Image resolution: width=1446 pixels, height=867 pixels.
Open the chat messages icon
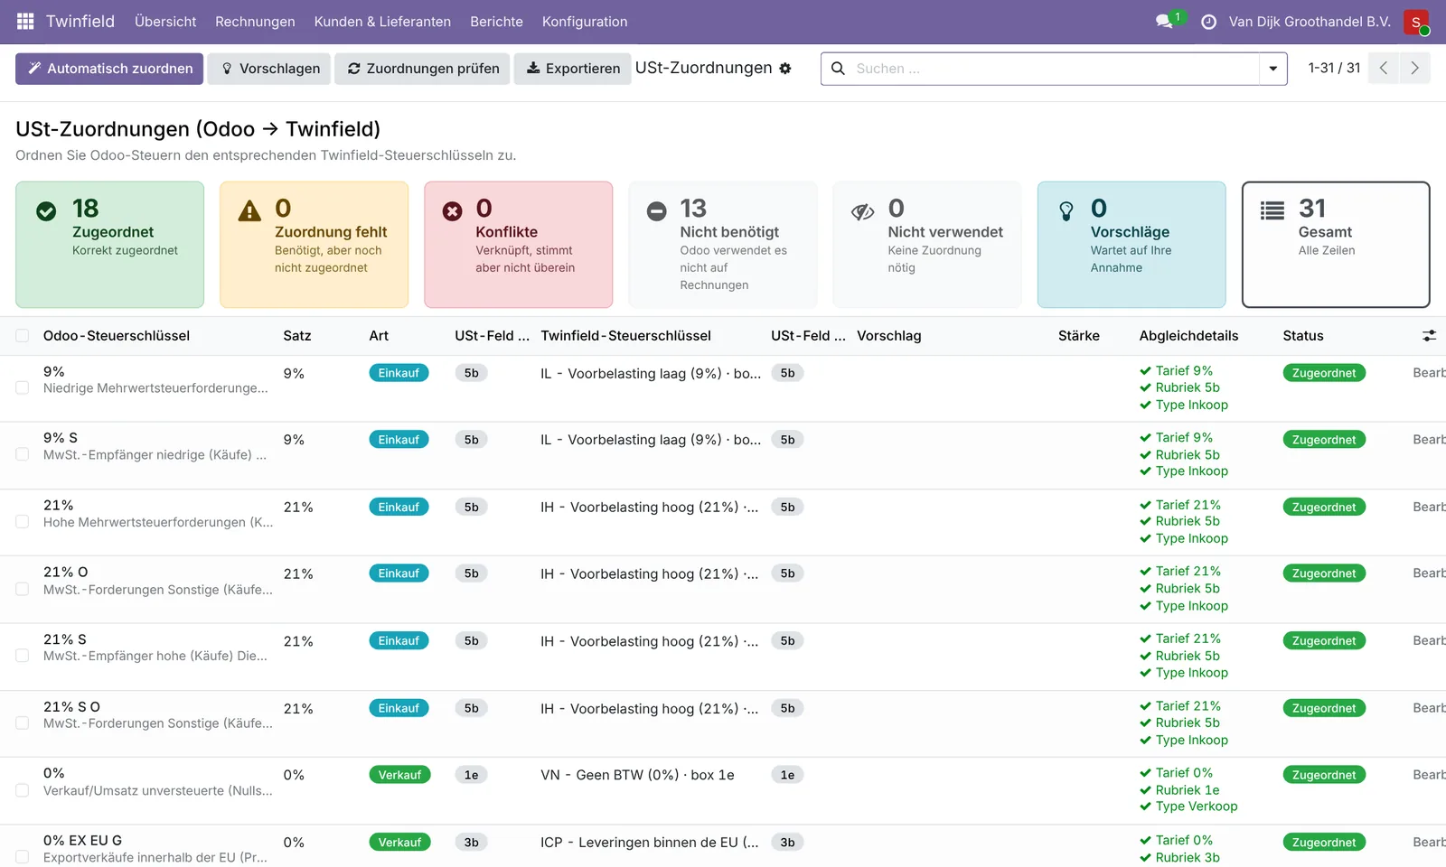[x=1164, y=21]
